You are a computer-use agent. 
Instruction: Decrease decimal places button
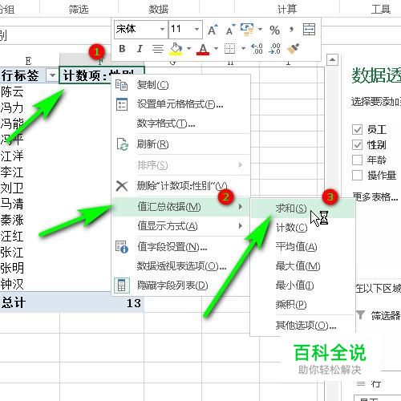coord(274,49)
